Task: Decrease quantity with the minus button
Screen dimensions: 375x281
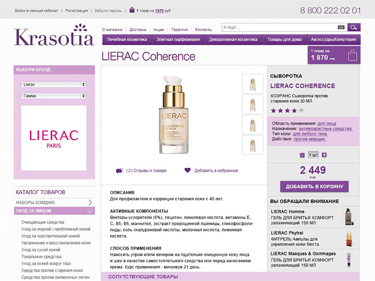Action: (302, 155)
